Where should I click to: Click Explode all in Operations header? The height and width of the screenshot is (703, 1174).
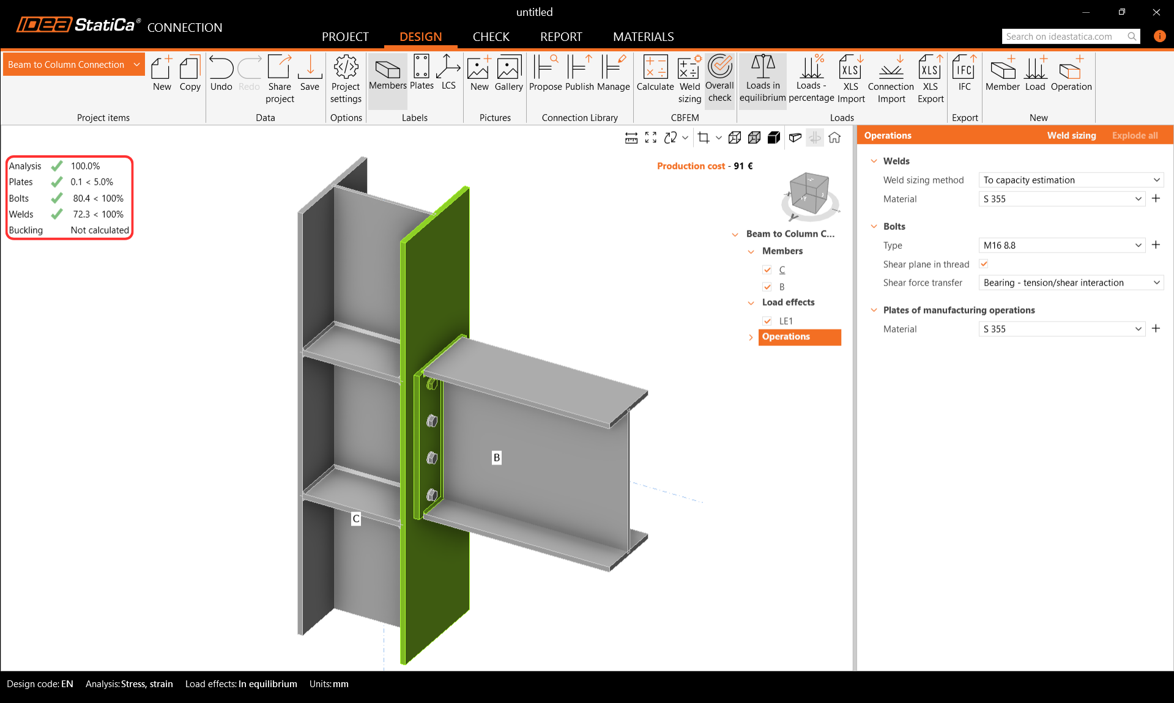tap(1135, 136)
